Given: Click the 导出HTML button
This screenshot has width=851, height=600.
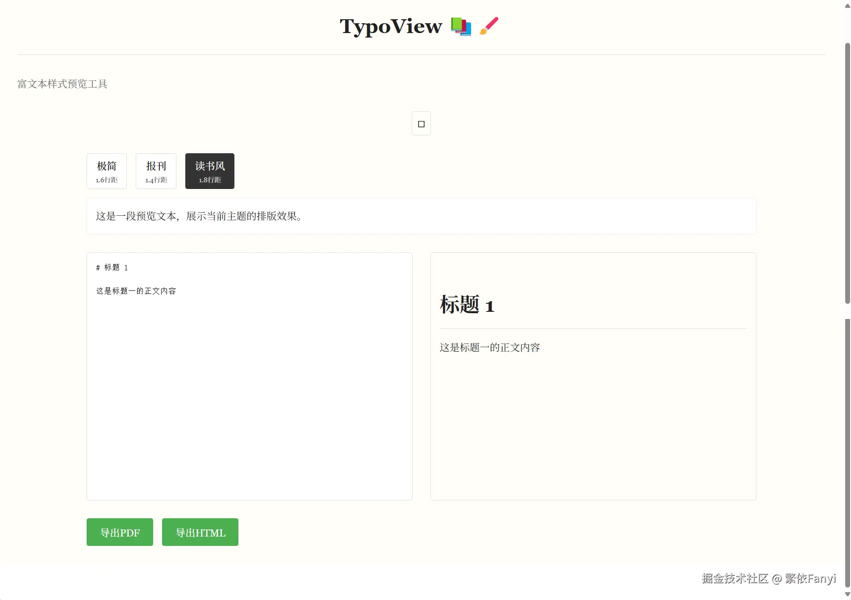Looking at the screenshot, I should [x=200, y=532].
